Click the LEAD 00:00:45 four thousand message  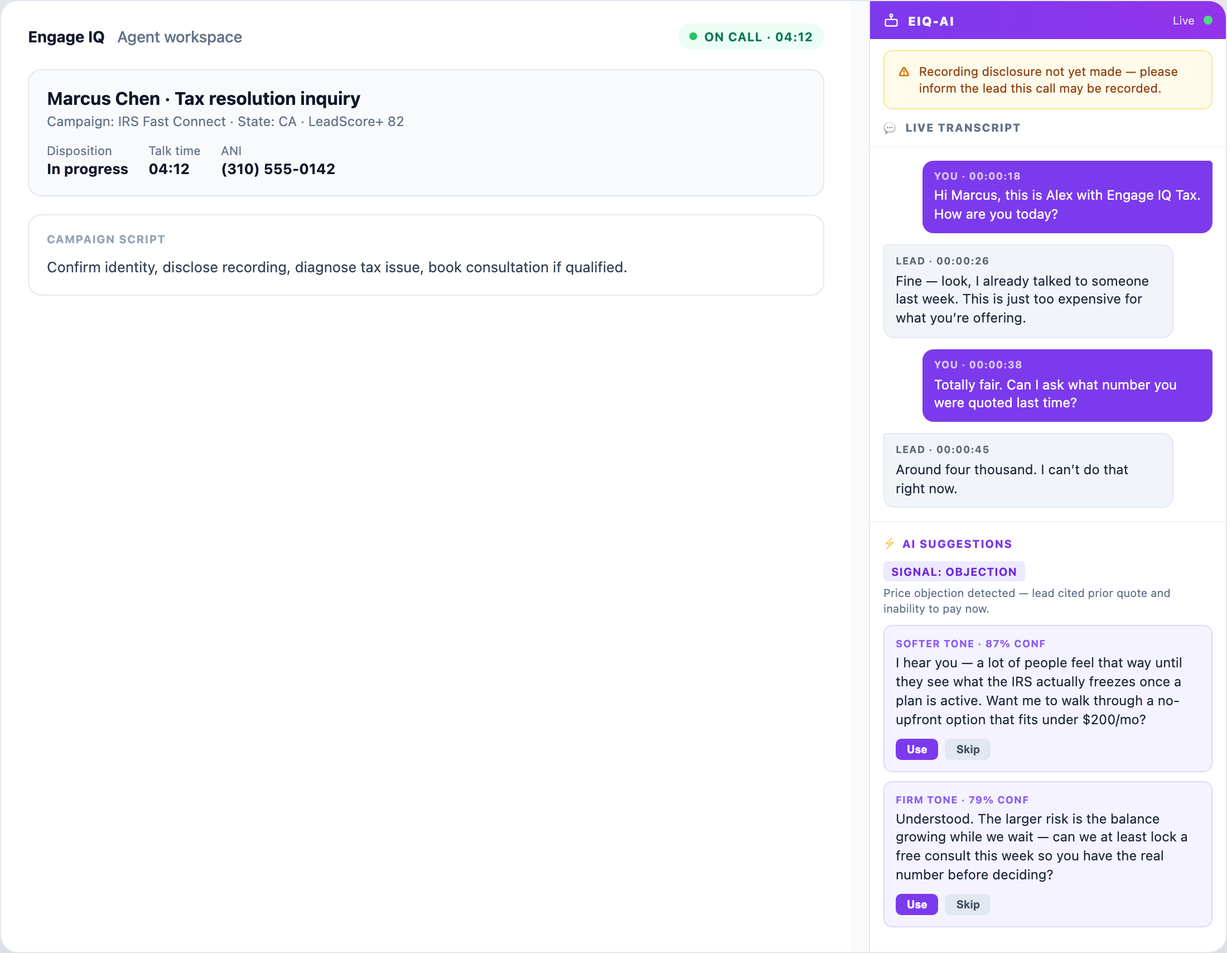click(1028, 470)
